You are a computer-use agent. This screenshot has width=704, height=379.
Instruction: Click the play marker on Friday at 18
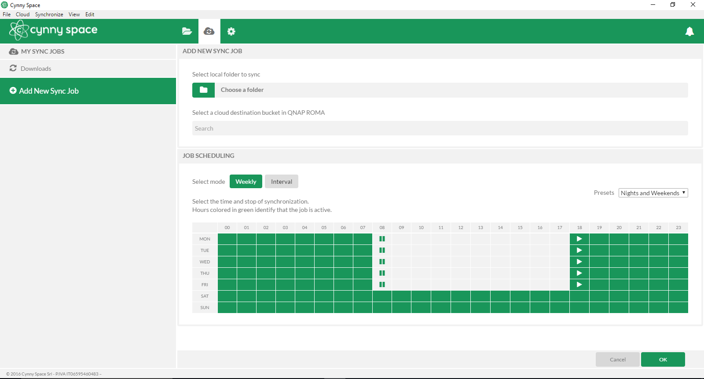pyautogui.click(x=579, y=284)
